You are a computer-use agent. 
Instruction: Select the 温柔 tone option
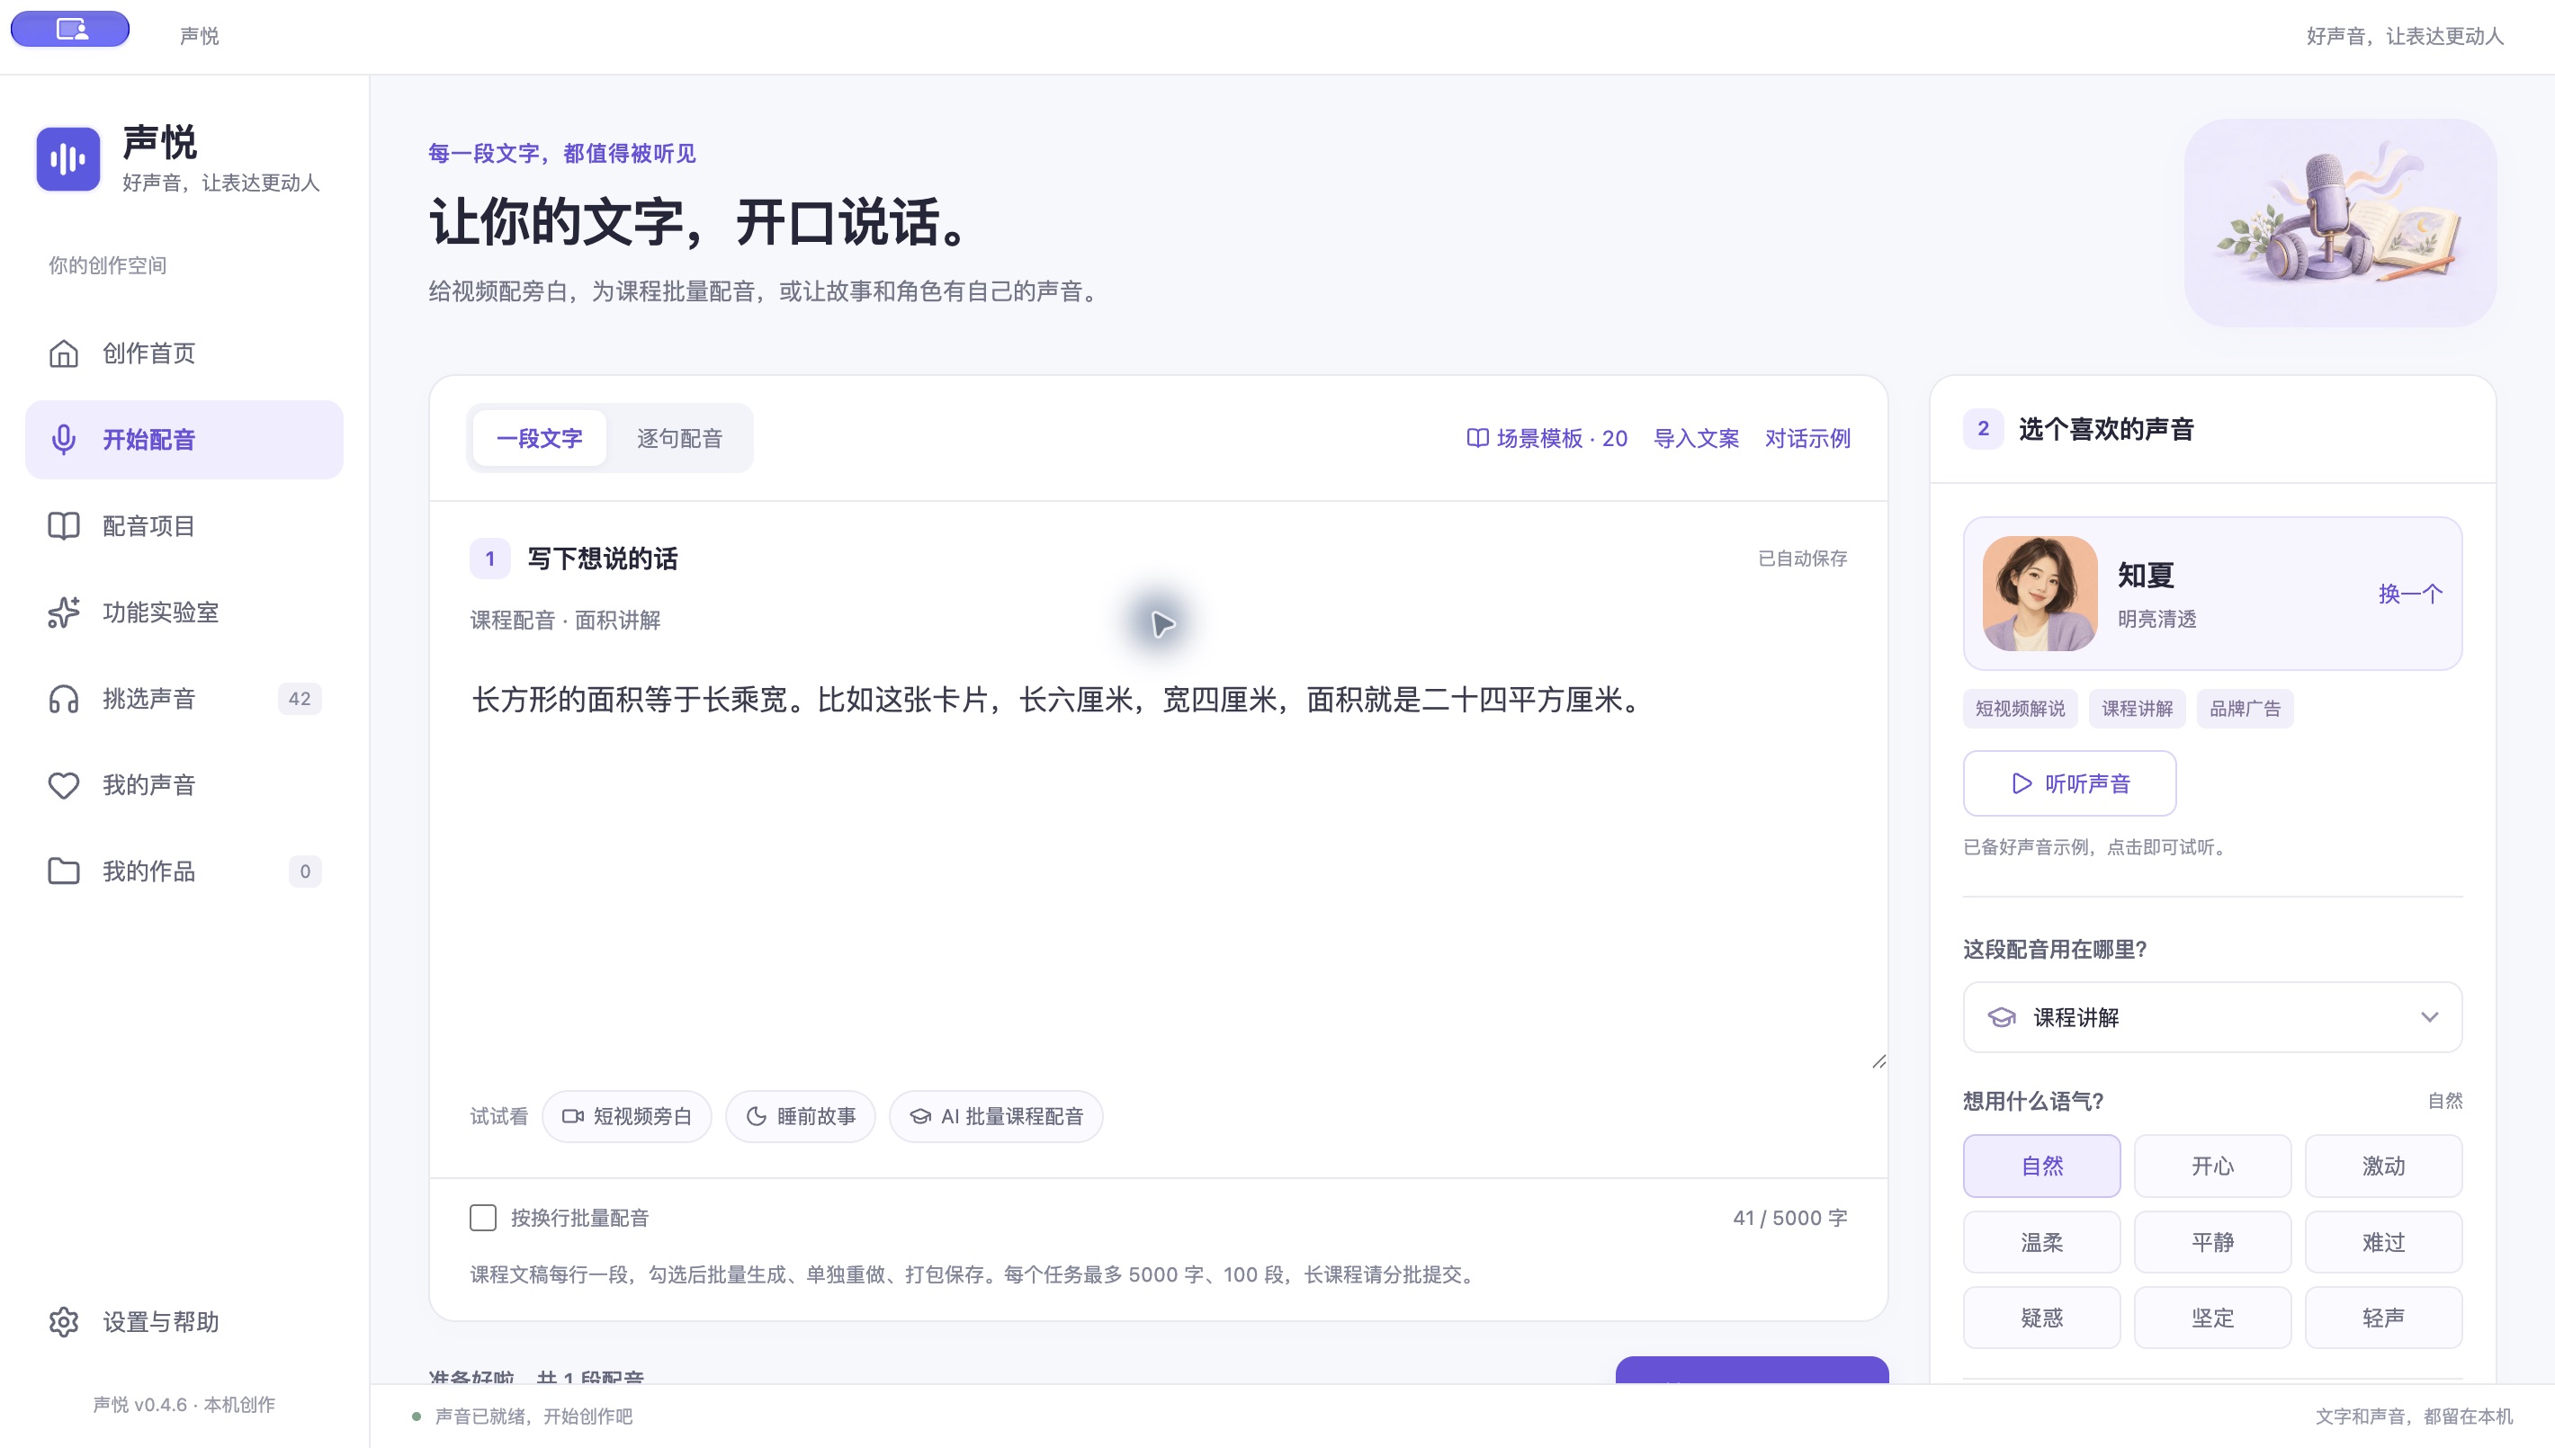(x=2042, y=1242)
